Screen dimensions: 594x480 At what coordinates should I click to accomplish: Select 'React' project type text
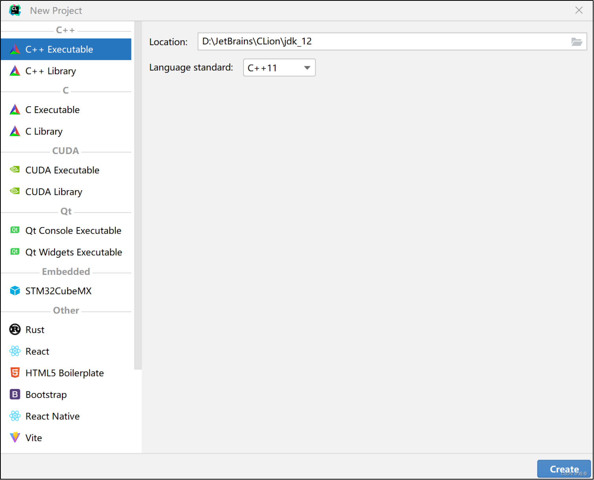click(x=37, y=351)
